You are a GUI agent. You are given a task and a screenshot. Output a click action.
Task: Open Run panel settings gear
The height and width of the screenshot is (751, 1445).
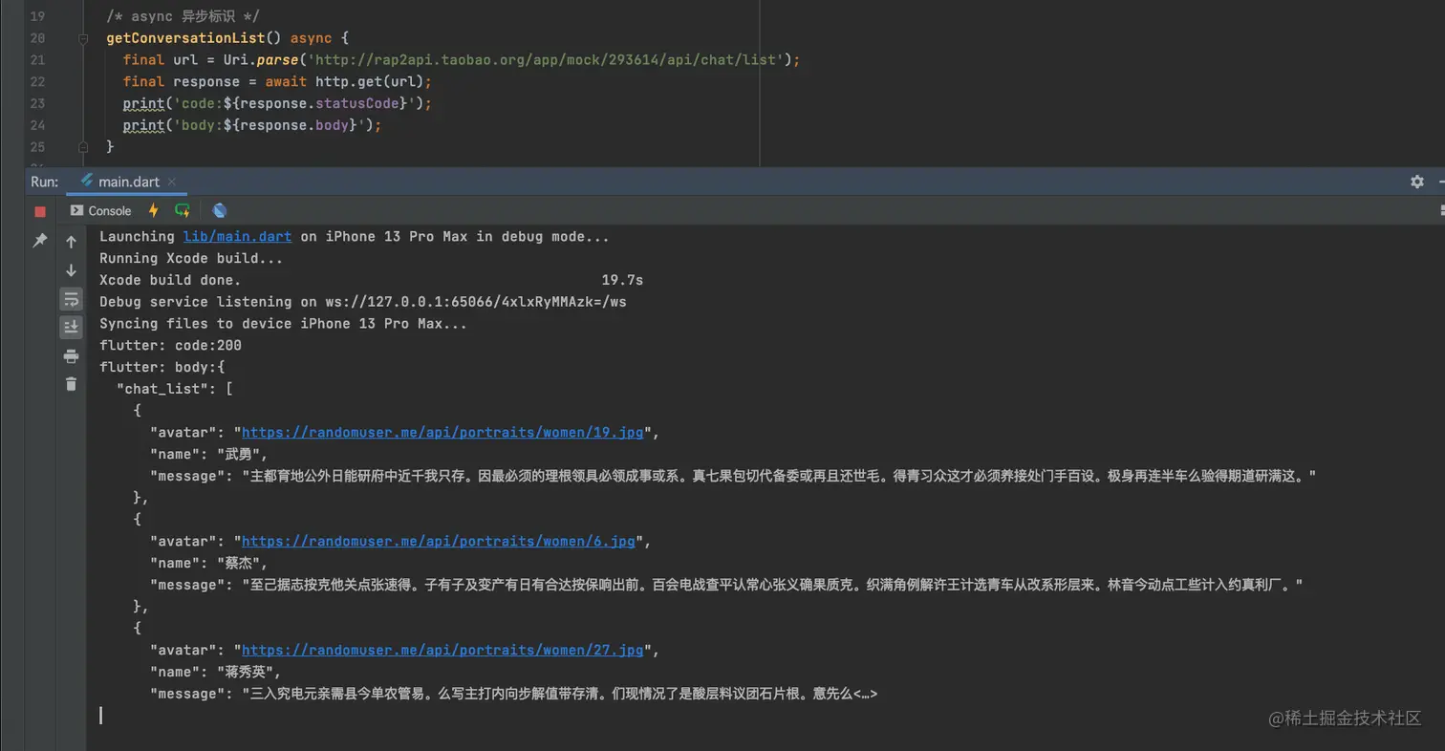point(1417,182)
